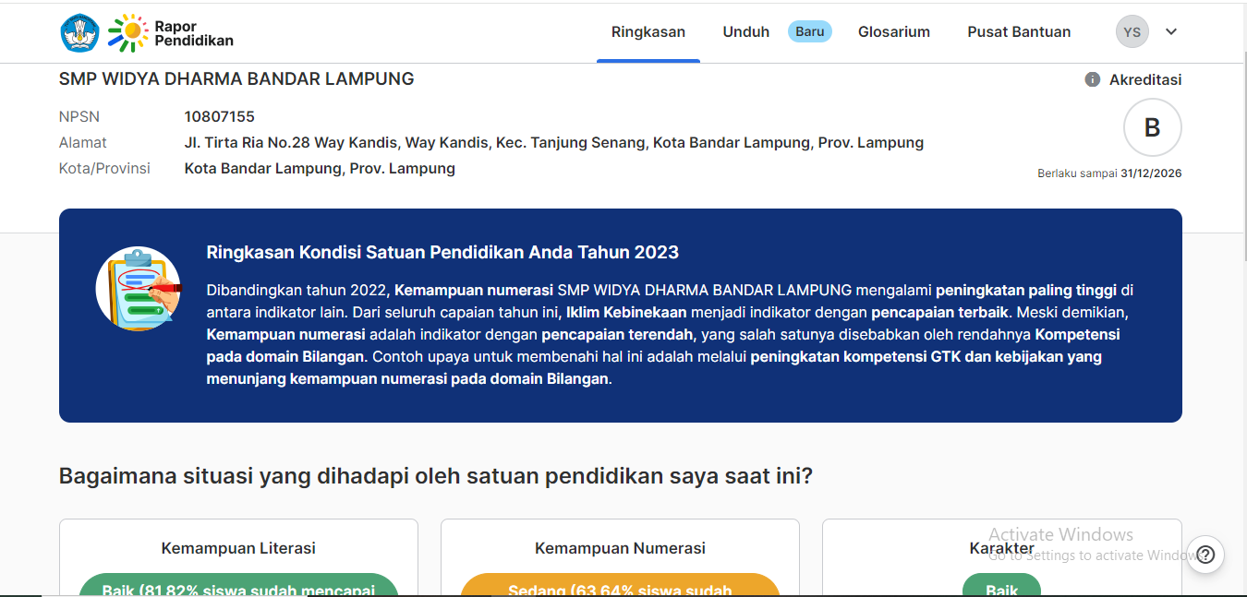Click the school name SMP WIDYA DHARMA heading

click(236, 79)
